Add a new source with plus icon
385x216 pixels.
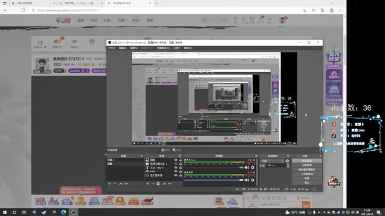tap(147, 184)
